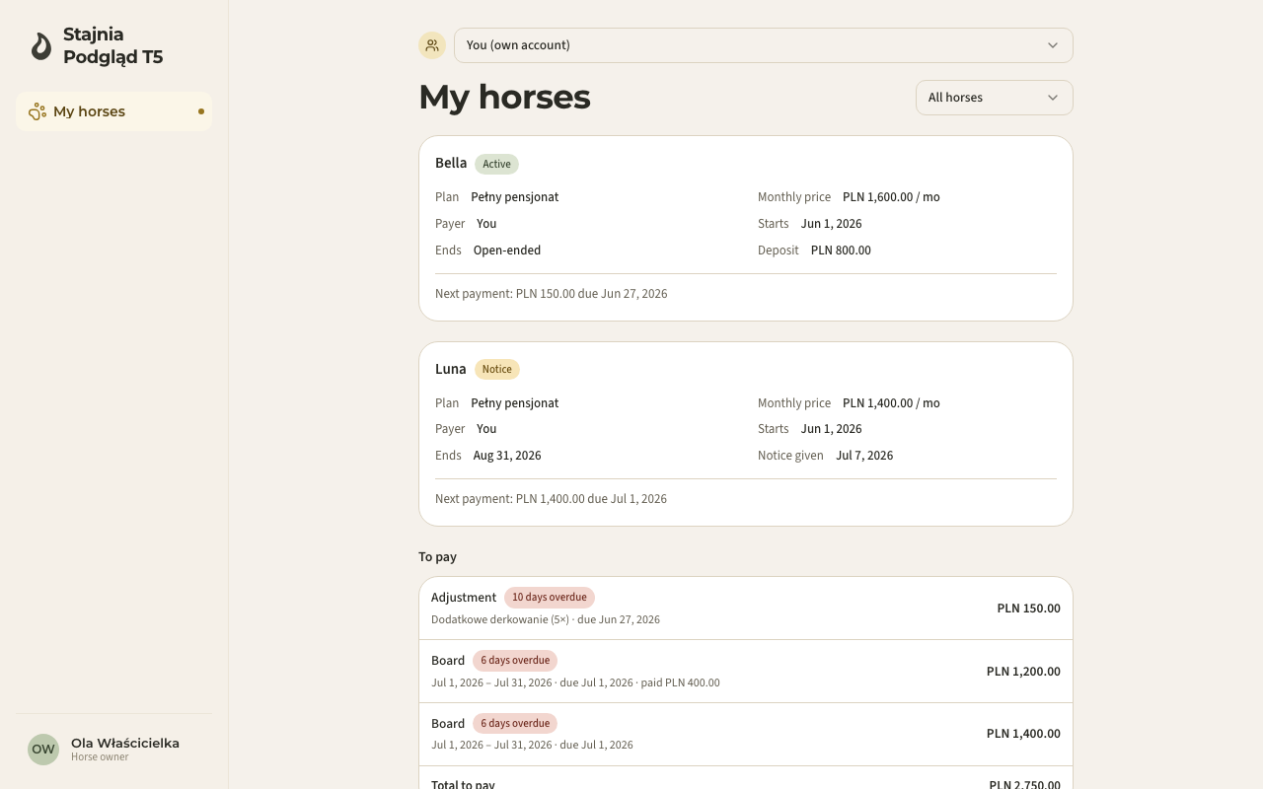Click the Board row showing paid PLN 400.00

coord(746,672)
